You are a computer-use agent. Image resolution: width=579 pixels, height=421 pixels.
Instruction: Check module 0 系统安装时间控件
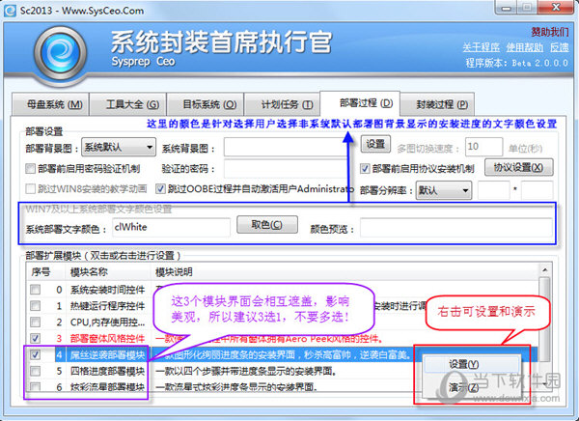tap(35, 290)
